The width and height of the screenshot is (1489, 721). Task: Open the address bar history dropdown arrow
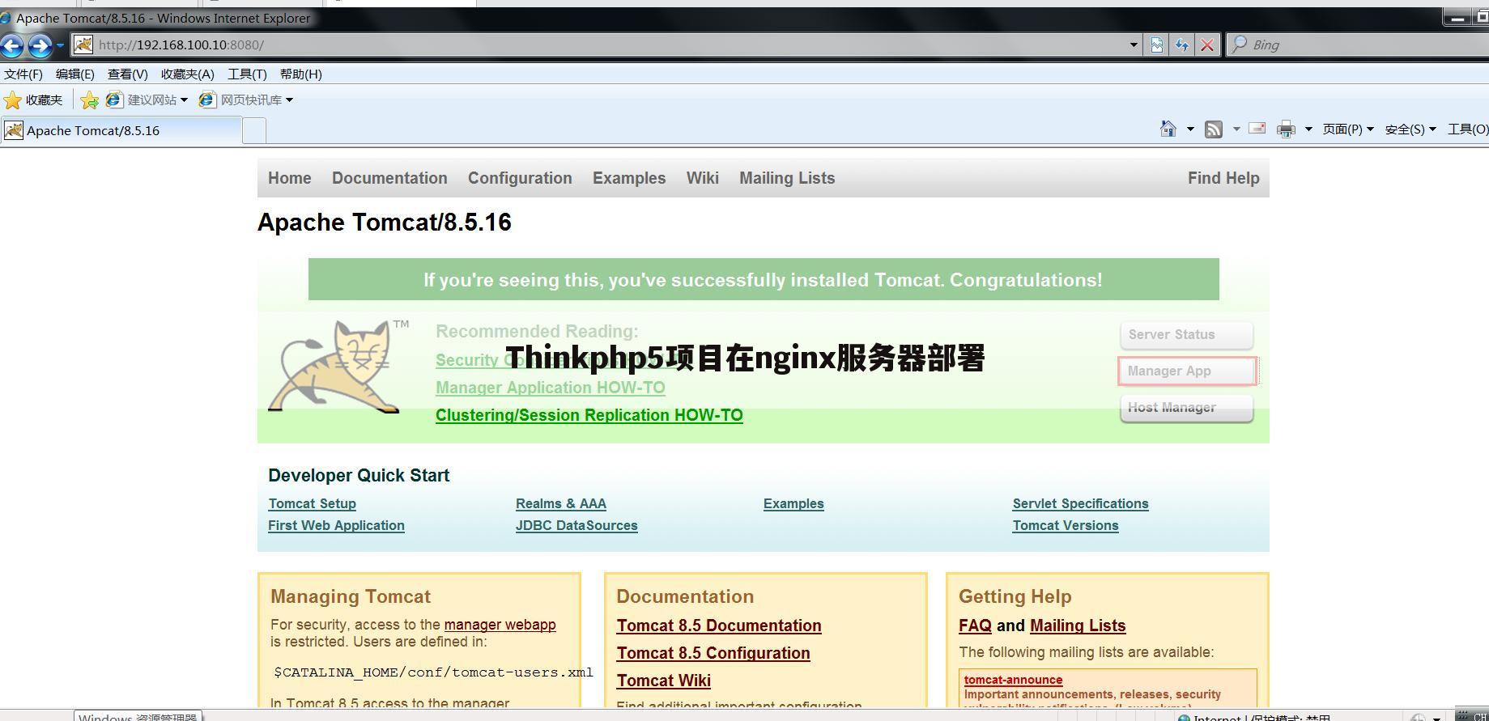1134,45
